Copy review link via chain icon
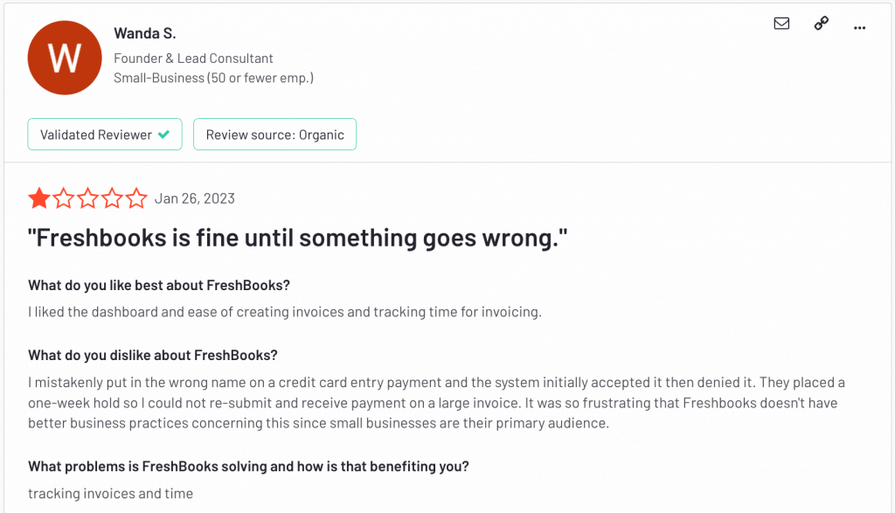895x513 pixels. click(821, 24)
